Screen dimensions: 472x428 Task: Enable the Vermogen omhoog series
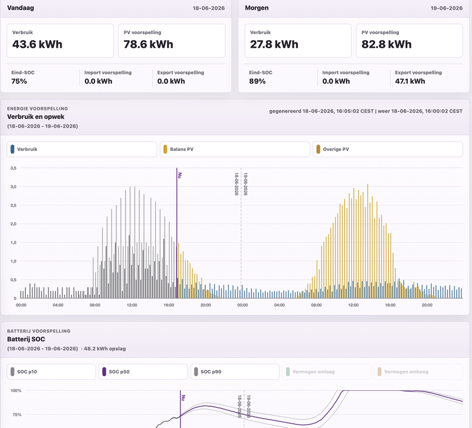point(418,372)
